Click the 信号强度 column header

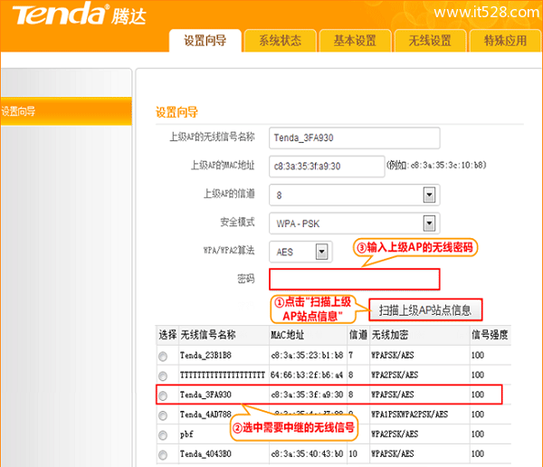tap(490, 335)
